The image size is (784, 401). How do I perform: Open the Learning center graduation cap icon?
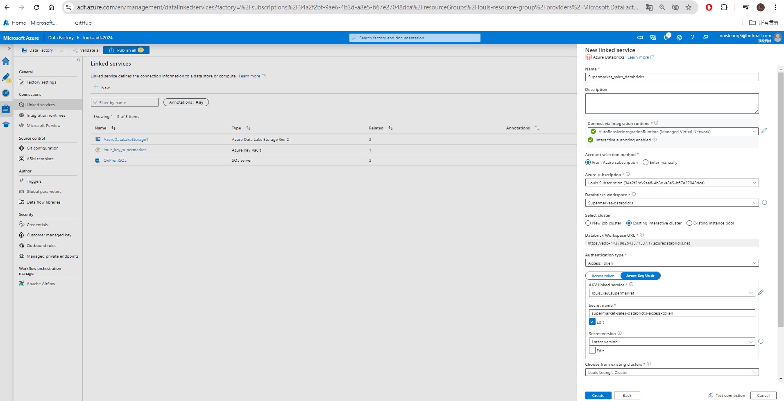coord(6,125)
